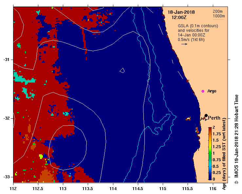Click longitude axis label '115'
The image size is (242, 194).
pos(163,189)
